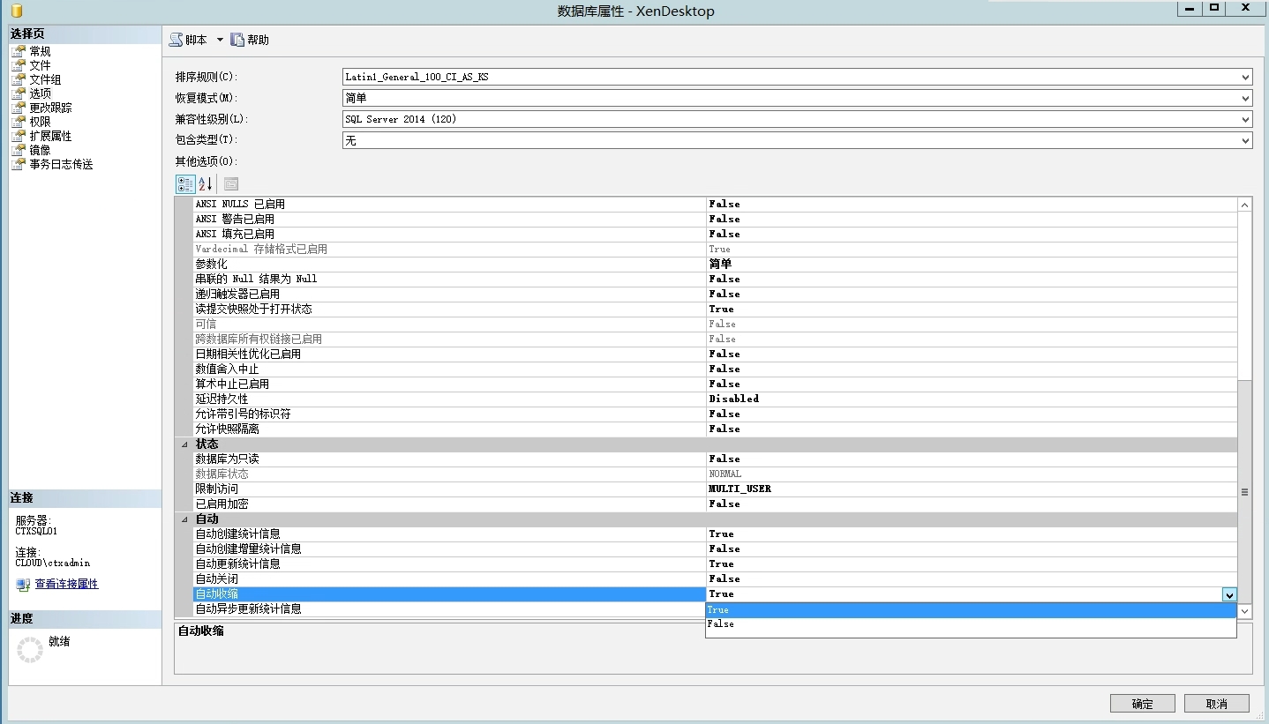Image resolution: width=1269 pixels, height=724 pixels.
Task: Click the property grid vertical scrollbar thumb
Action: 1244,491
